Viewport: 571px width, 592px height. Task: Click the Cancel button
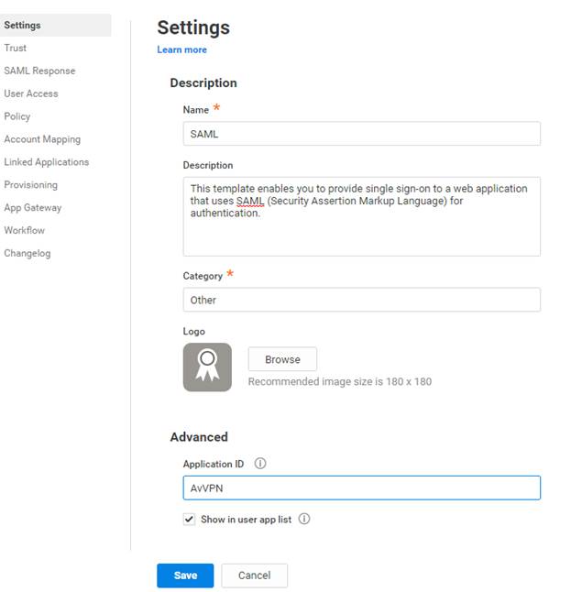(x=254, y=576)
